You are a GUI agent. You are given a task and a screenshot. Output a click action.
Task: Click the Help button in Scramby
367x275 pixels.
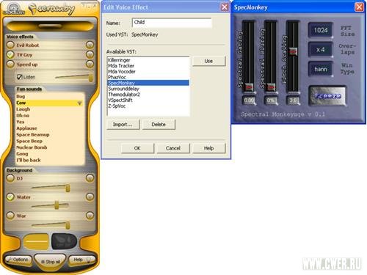(81, 260)
